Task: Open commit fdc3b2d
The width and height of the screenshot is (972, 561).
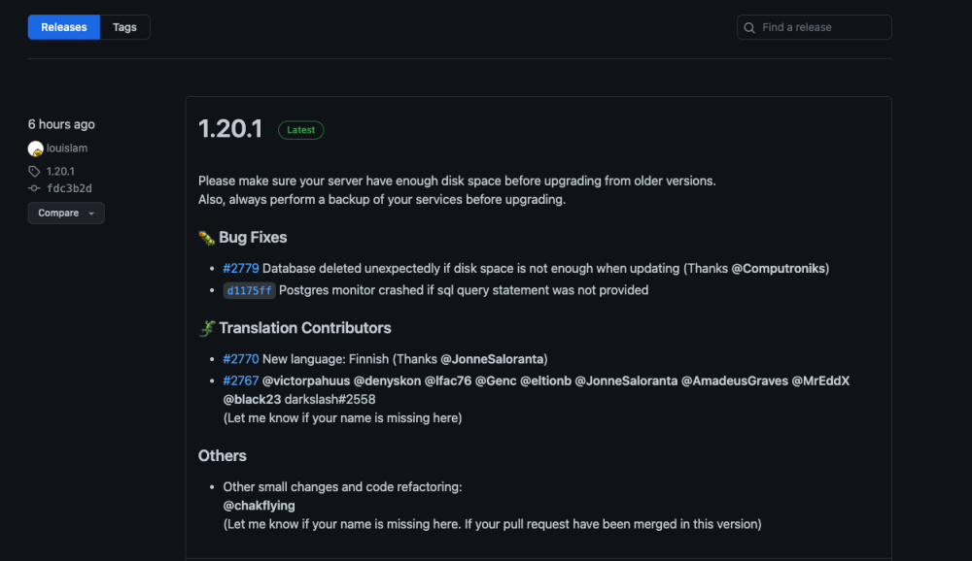Action: (x=69, y=188)
